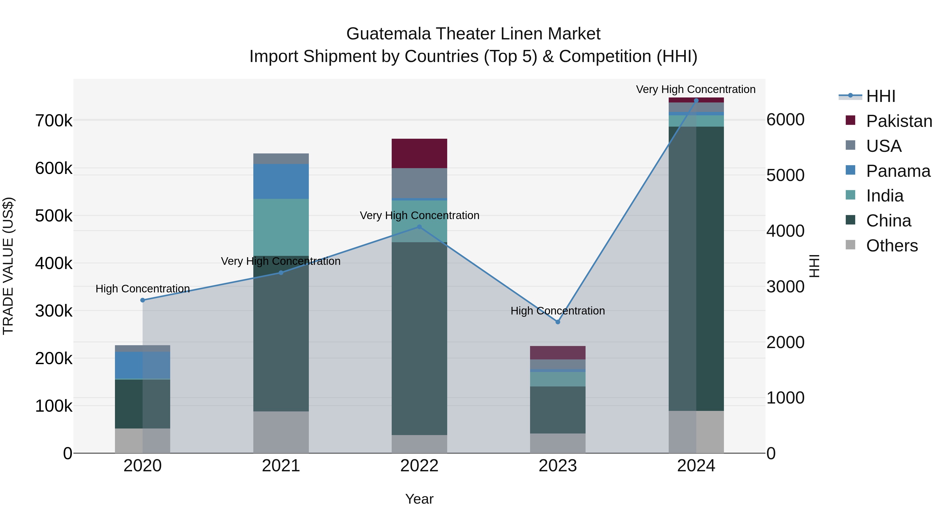Click India legend color swatch
The image size is (947, 532).
click(850, 195)
